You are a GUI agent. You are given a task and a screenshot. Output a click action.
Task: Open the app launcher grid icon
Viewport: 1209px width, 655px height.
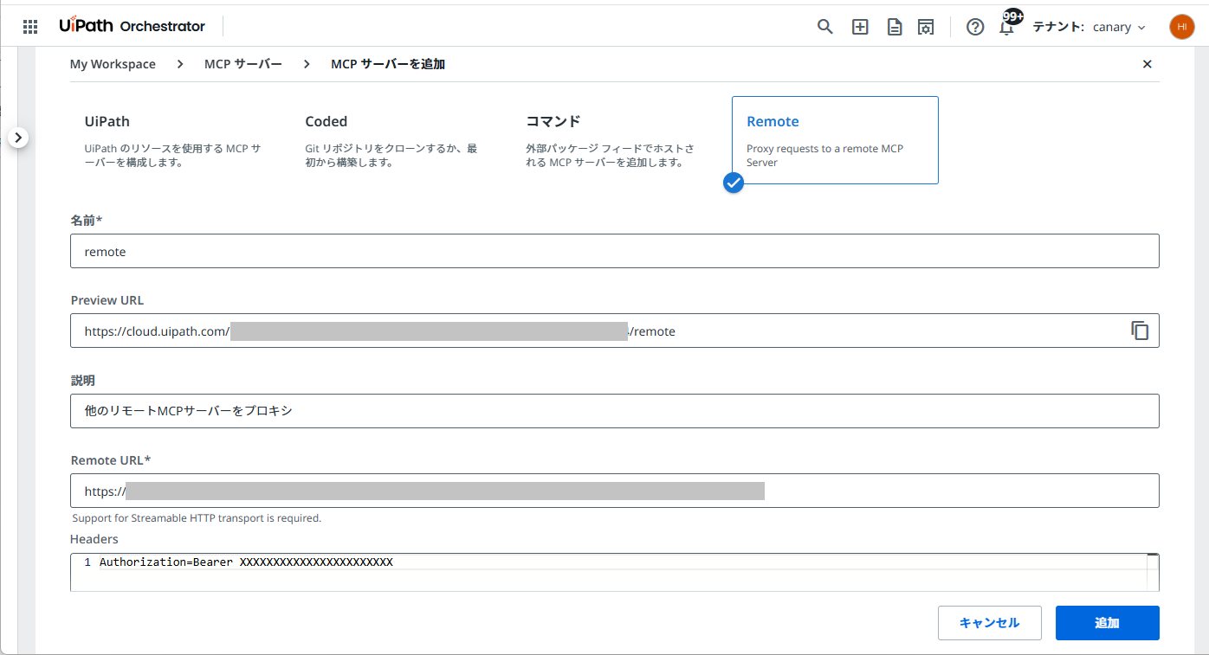[30, 27]
